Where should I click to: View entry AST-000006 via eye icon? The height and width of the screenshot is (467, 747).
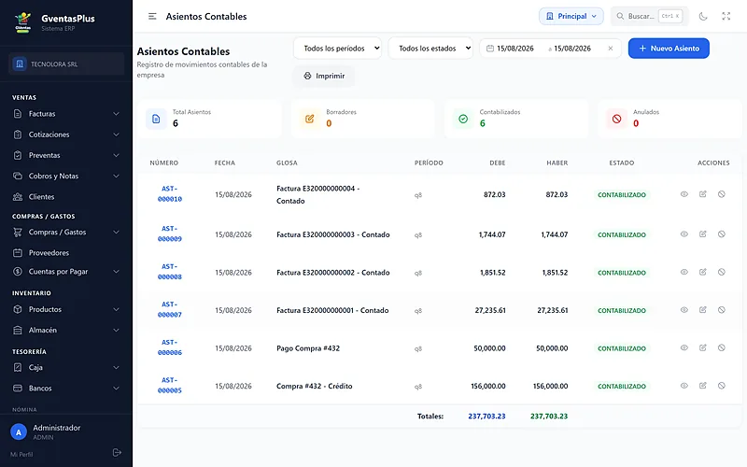tap(684, 347)
